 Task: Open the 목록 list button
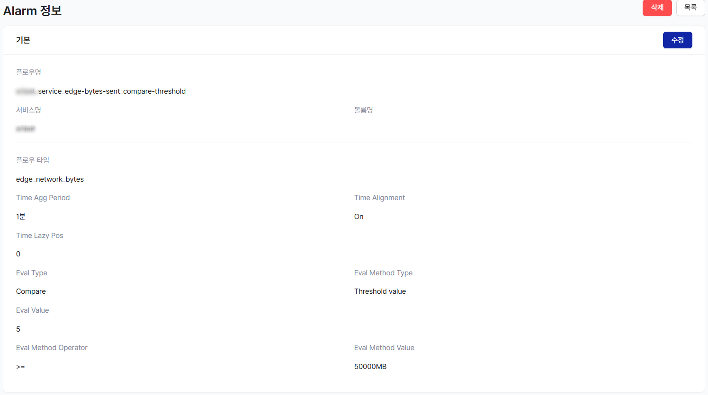pos(690,8)
